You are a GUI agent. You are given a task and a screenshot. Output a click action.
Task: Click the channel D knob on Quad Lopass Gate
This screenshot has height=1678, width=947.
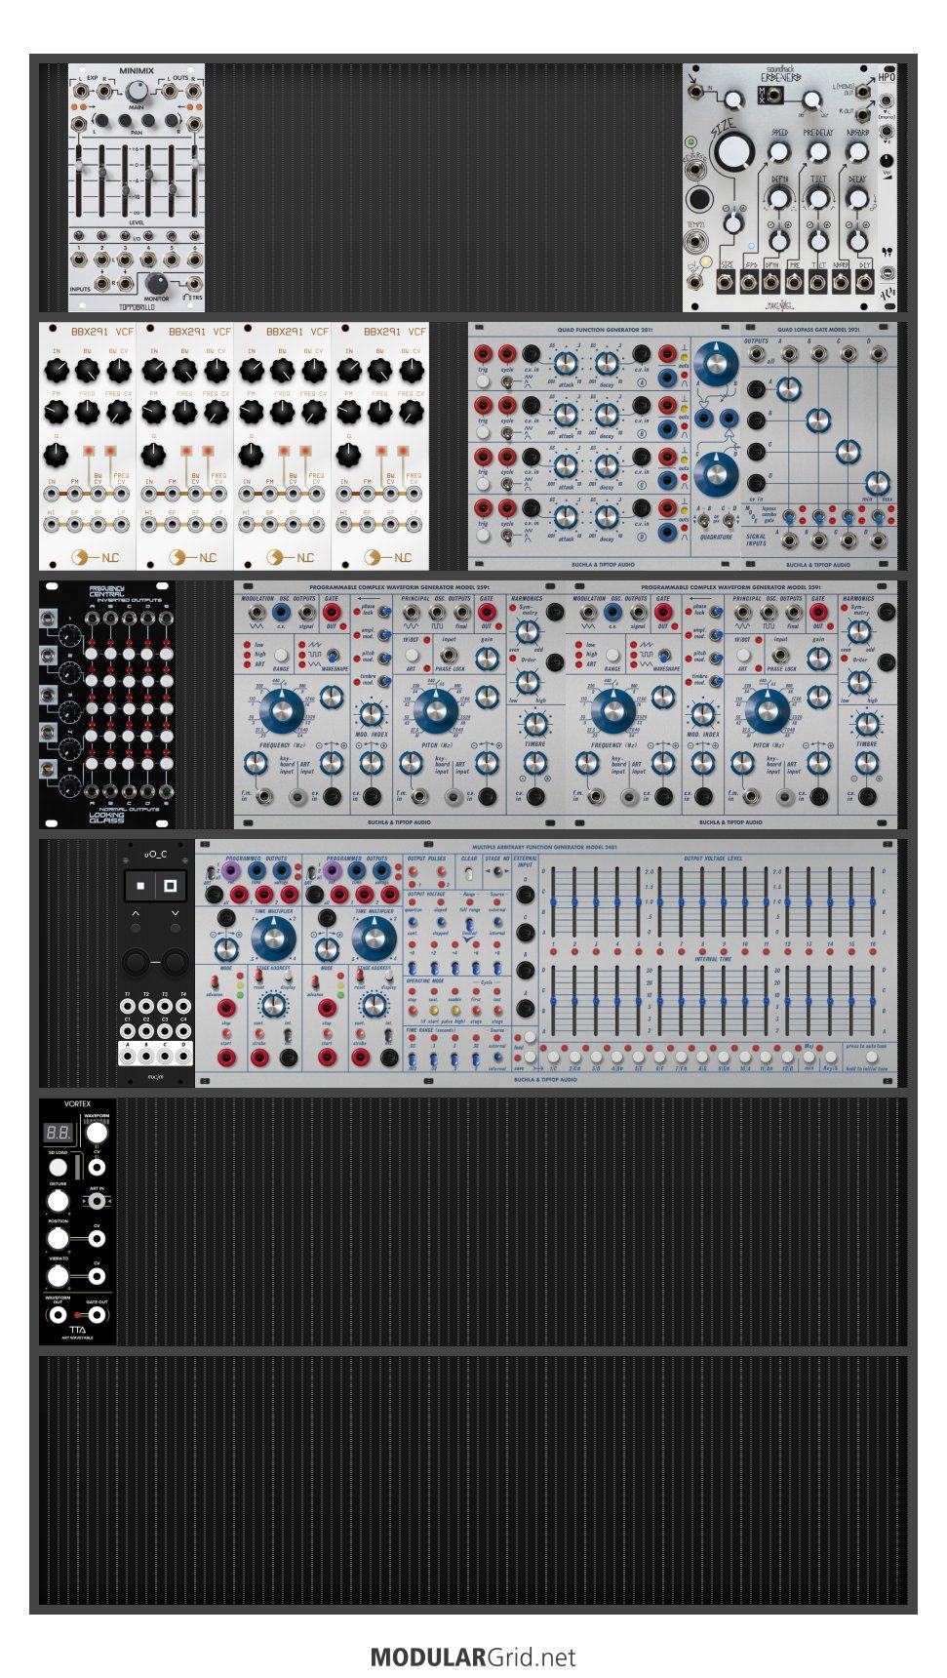pyautogui.click(x=877, y=482)
